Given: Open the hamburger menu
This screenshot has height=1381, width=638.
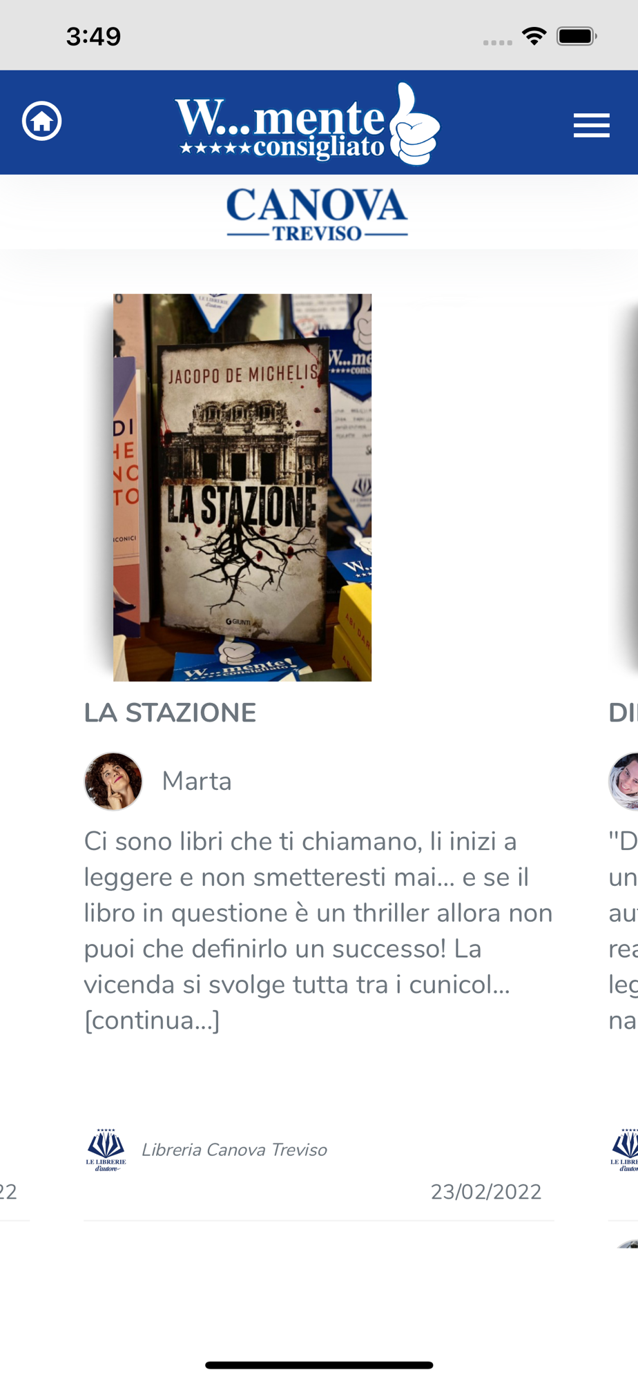Looking at the screenshot, I should 591,125.
